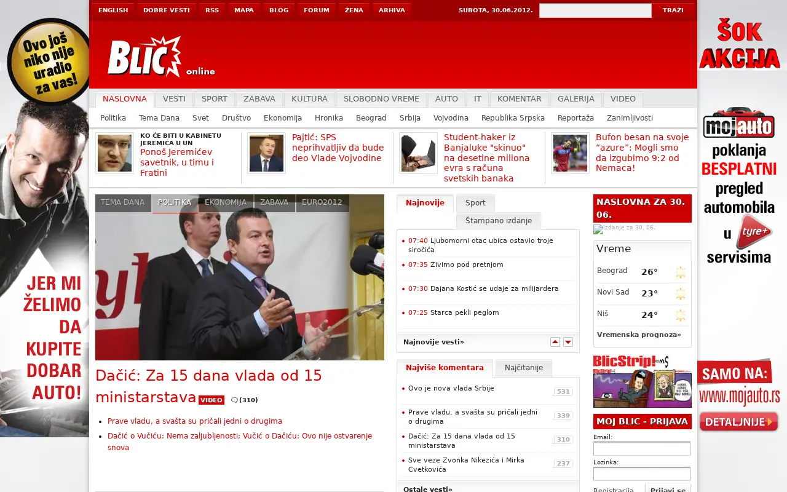Select the VESTI main tab

coord(174,99)
